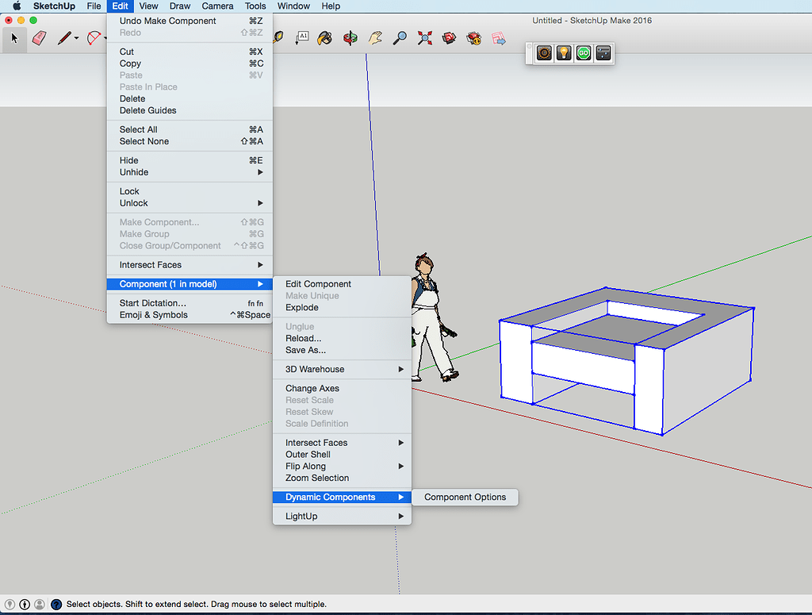Choose Component Options menu item

(465, 498)
